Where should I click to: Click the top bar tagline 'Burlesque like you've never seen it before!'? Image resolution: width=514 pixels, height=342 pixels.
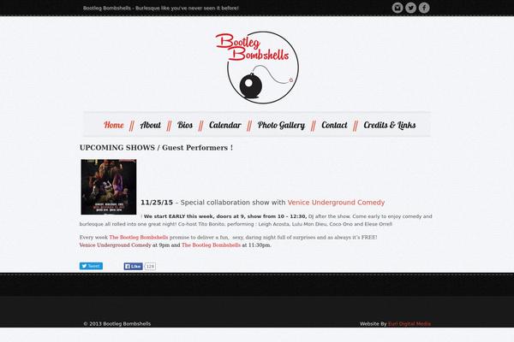click(x=187, y=8)
